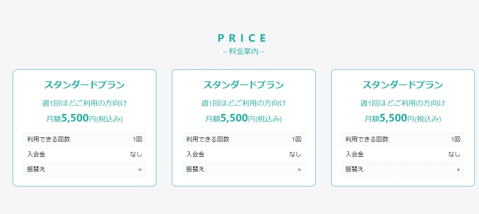
Task: Click スタンダードプラン title in the third card
Action: point(403,85)
